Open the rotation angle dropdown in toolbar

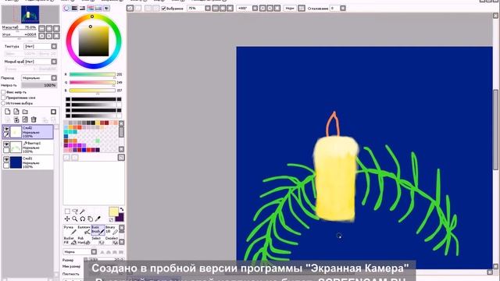[x=255, y=9]
